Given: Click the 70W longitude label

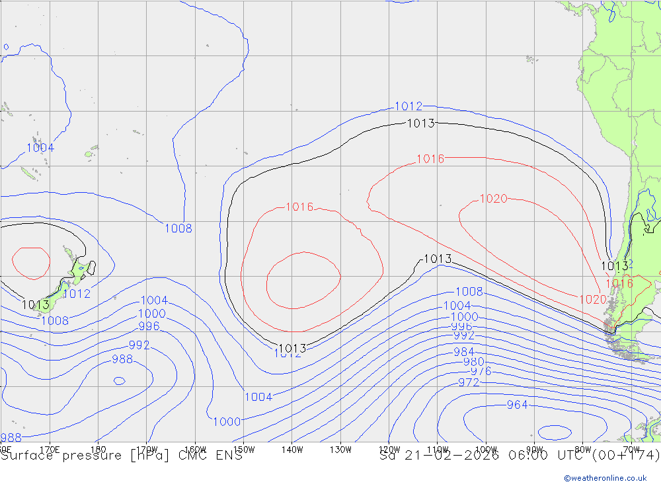Looking at the screenshot, I should [631, 450].
